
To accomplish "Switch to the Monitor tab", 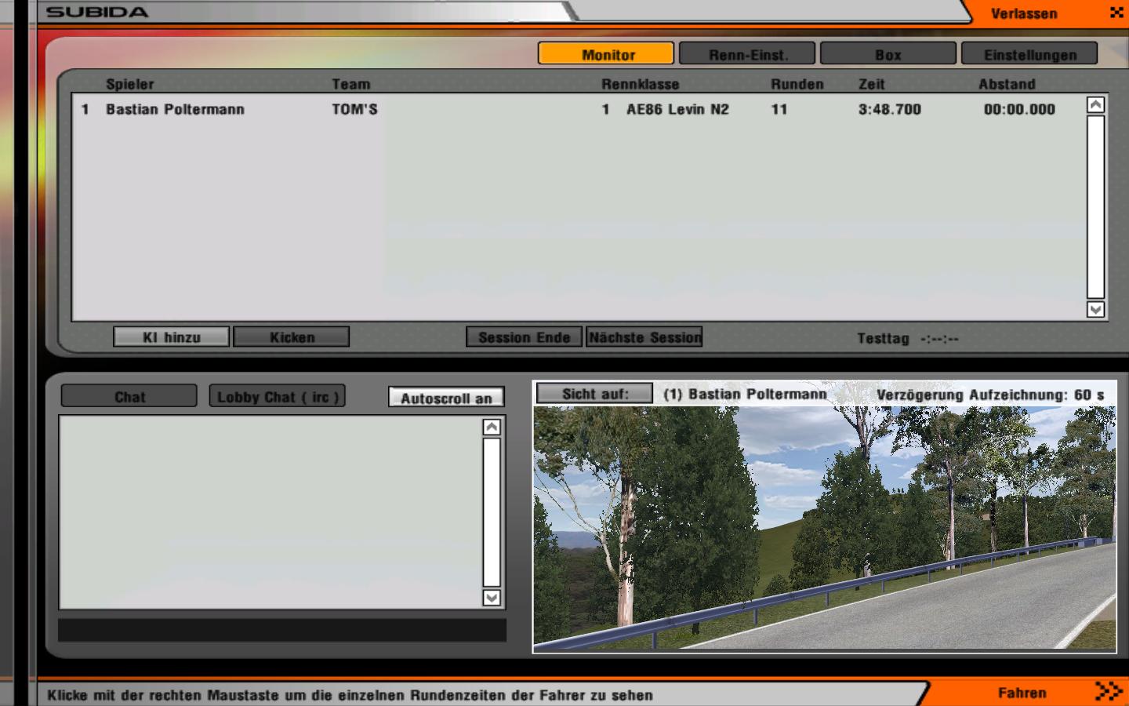I will click(606, 54).
